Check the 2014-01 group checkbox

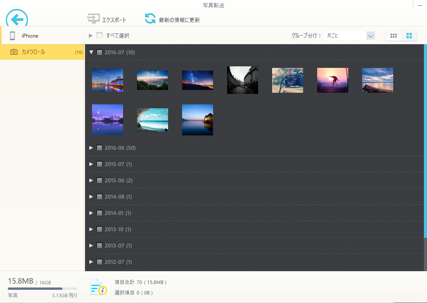pos(100,213)
